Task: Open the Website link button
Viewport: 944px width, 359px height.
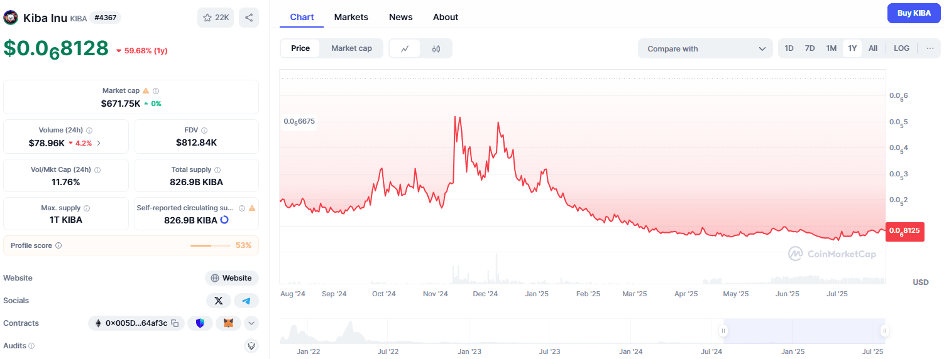Action: coord(232,278)
